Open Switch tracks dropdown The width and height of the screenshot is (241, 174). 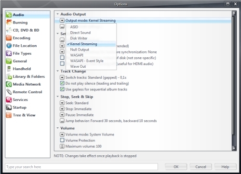point(62,77)
